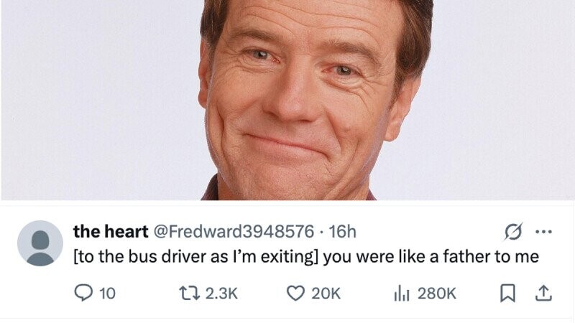
Task: Click the repost arrows icon
Action: [189, 294]
